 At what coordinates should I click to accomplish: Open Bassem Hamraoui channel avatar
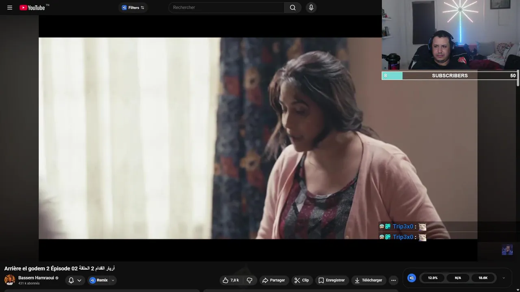coord(10,280)
